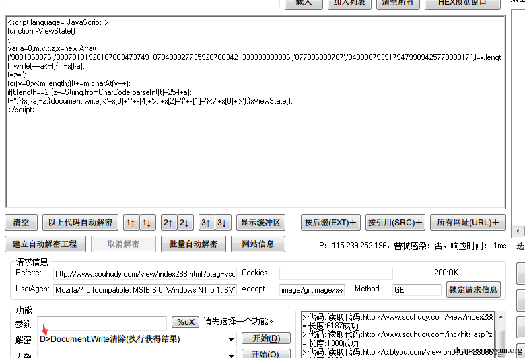Lock request info with 锁定请求信息
Image resolution: width=525 pixels, height=358 pixels.
click(473, 290)
